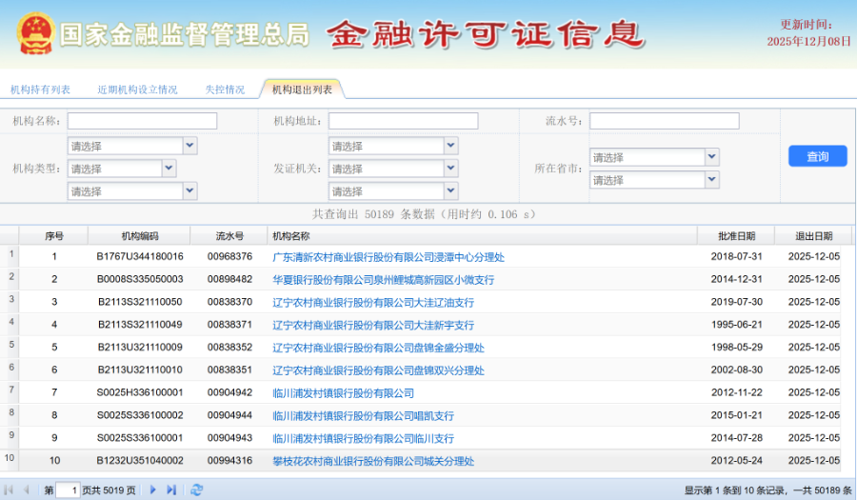The height and width of the screenshot is (500, 857).
Task: Jump to last page icon
Action: (x=171, y=490)
